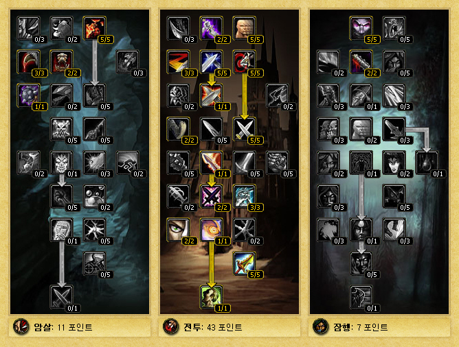459x347 pixels.
Task: Click the bloody blade Dirty Tricks talent 2/2
Action: (x=361, y=62)
